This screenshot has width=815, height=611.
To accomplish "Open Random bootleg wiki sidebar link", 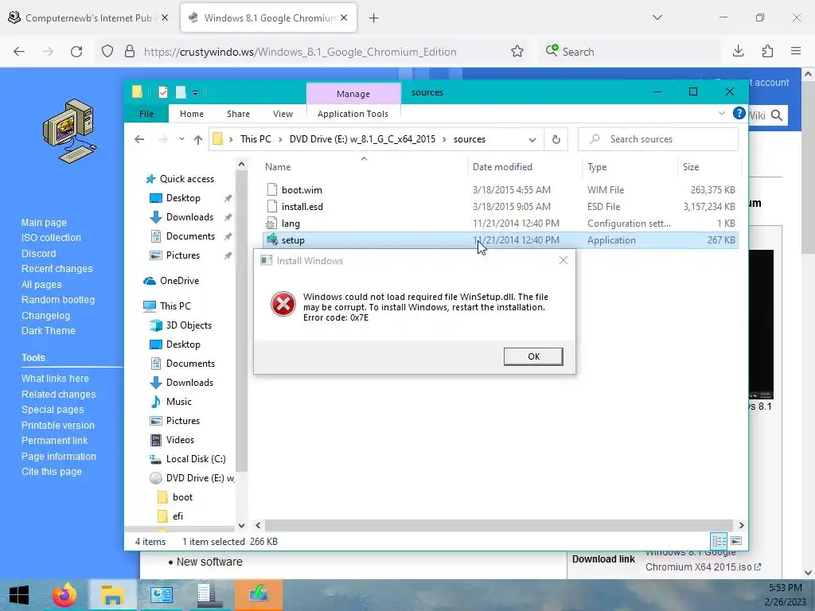I will pos(58,300).
